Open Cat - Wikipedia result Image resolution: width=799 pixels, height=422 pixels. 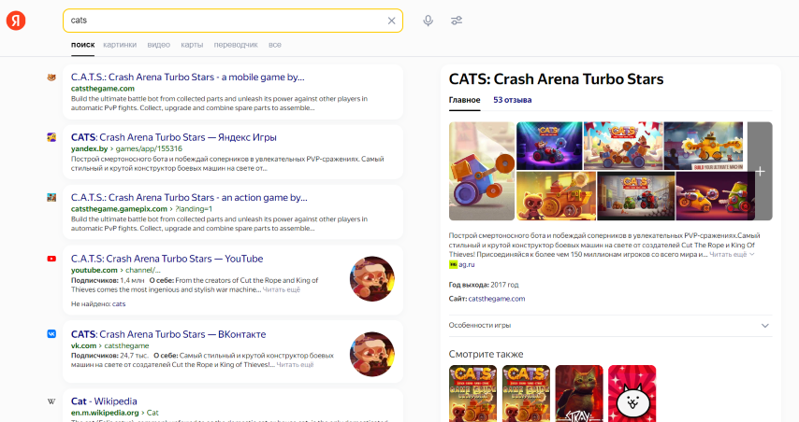[x=104, y=401]
